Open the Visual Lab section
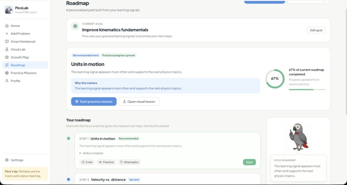Screen dimensions: 347x185 [25, 50]
